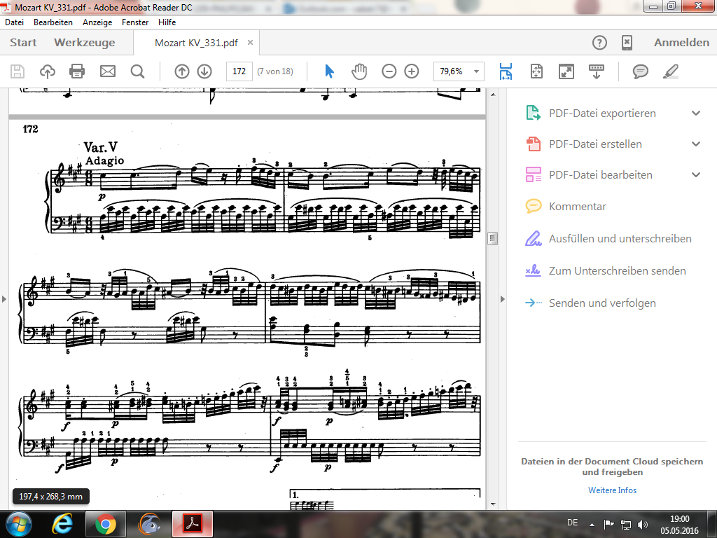Open the search magnifier tool
The width and height of the screenshot is (717, 538).
138,71
